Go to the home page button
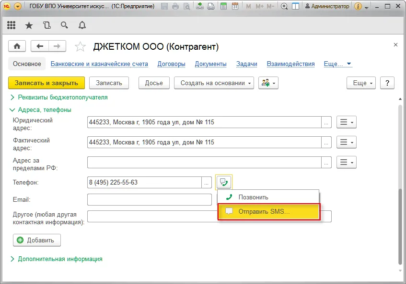The image size is (406, 284). 17,46
